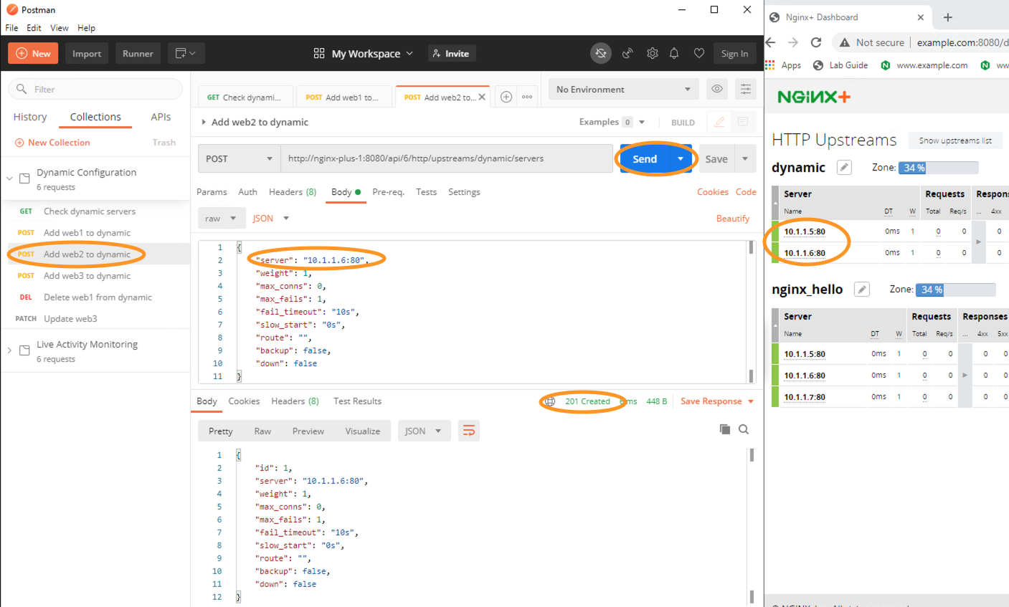Click the New Collection link
Screen dimensions: 1009x607
coord(52,143)
